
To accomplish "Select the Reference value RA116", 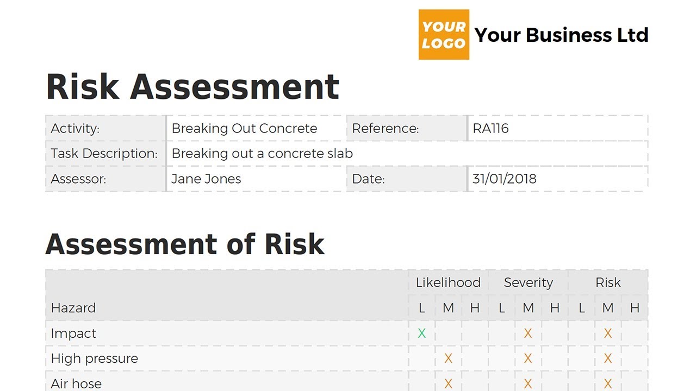I will (x=490, y=129).
